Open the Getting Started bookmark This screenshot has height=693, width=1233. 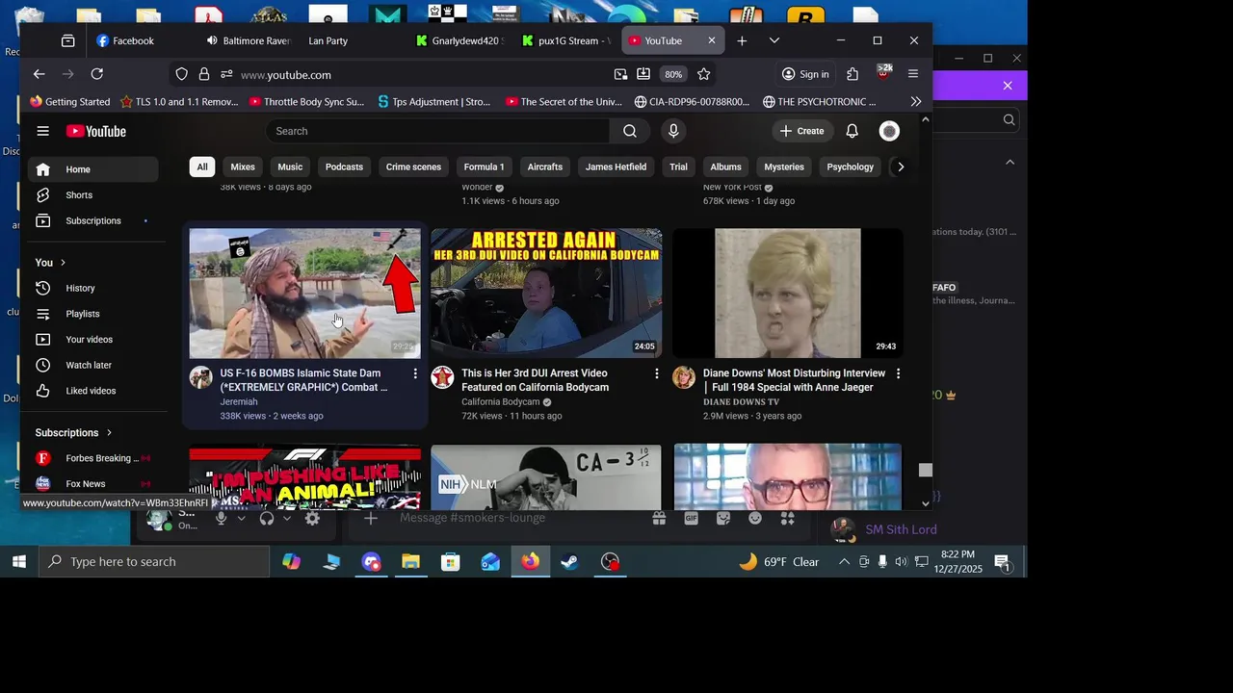(70, 101)
